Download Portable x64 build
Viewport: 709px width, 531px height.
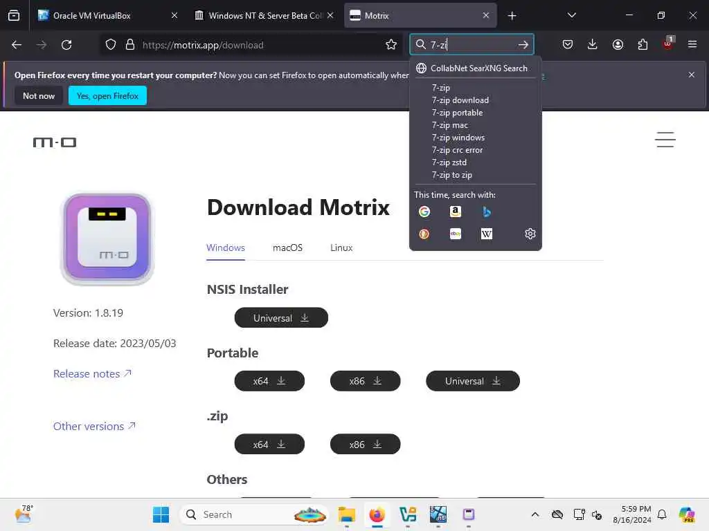click(269, 381)
